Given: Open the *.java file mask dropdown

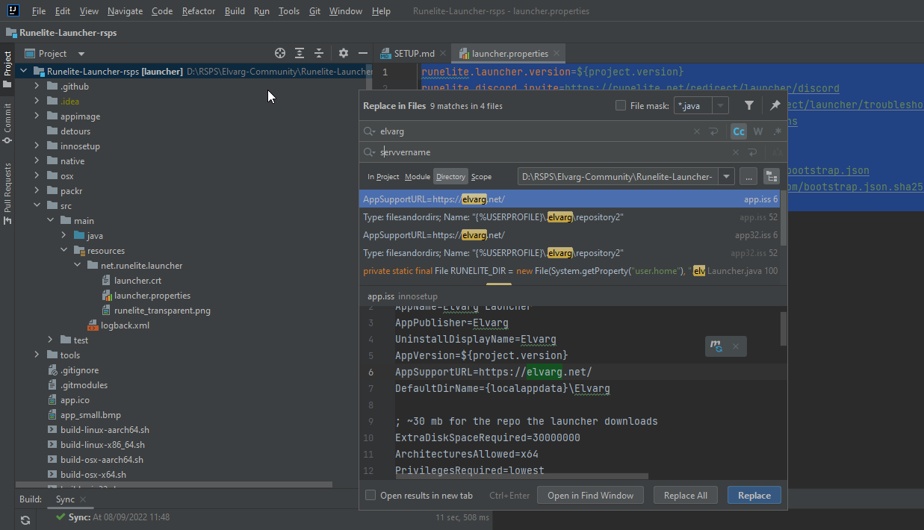Looking at the screenshot, I should 721,106.
